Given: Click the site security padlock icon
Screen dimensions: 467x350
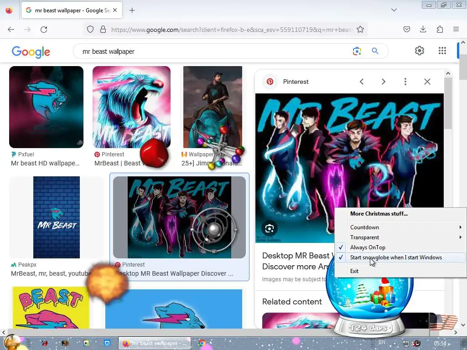Looking at the screenshot, I should 103,29.
